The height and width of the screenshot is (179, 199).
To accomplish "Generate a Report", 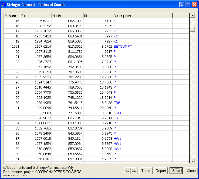I will coord(161,171).
